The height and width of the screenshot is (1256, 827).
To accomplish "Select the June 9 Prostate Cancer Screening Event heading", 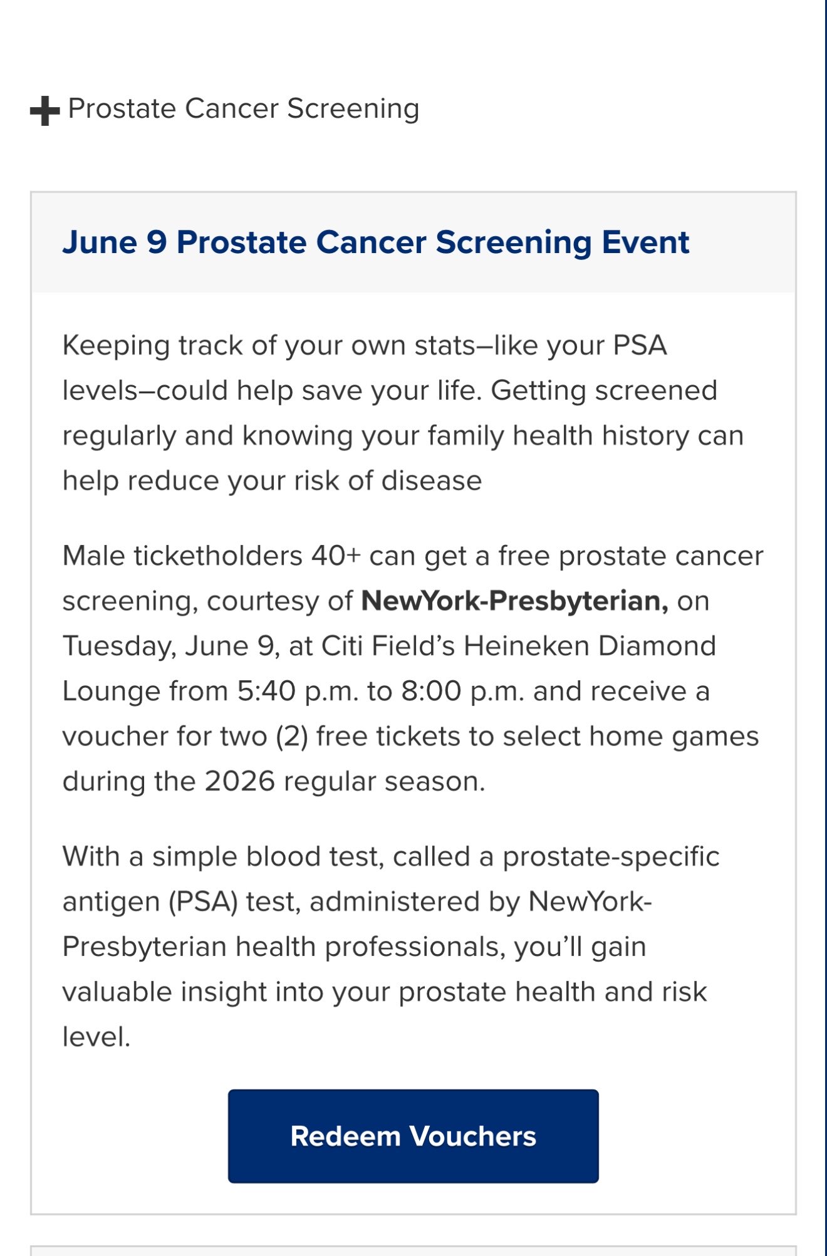I will click(x=376, y=242).
